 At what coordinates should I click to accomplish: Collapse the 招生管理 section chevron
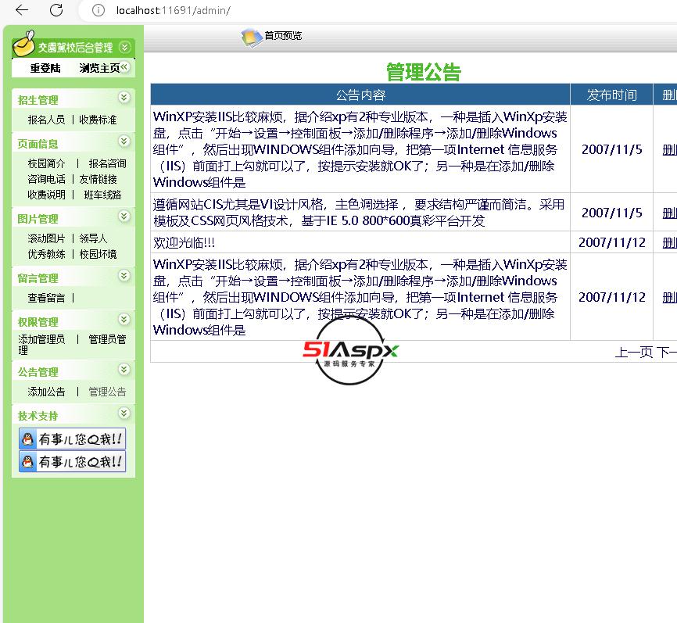(124, 97)
